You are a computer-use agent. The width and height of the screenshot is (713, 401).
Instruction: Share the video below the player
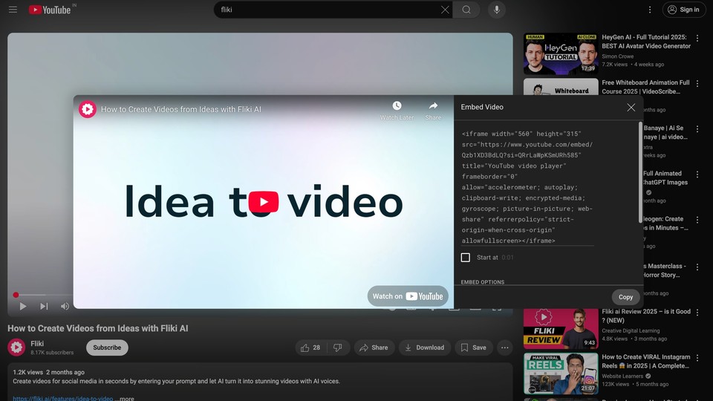(374, 348)
